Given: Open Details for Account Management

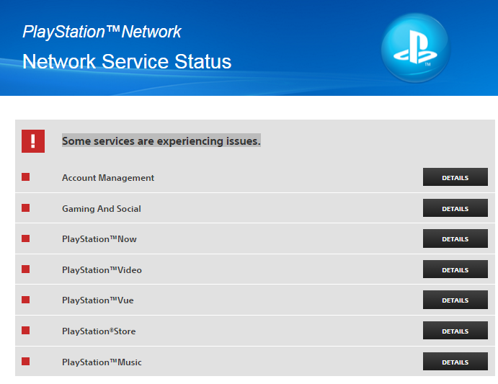Looking at the screenshot, I should coord(455,178).
